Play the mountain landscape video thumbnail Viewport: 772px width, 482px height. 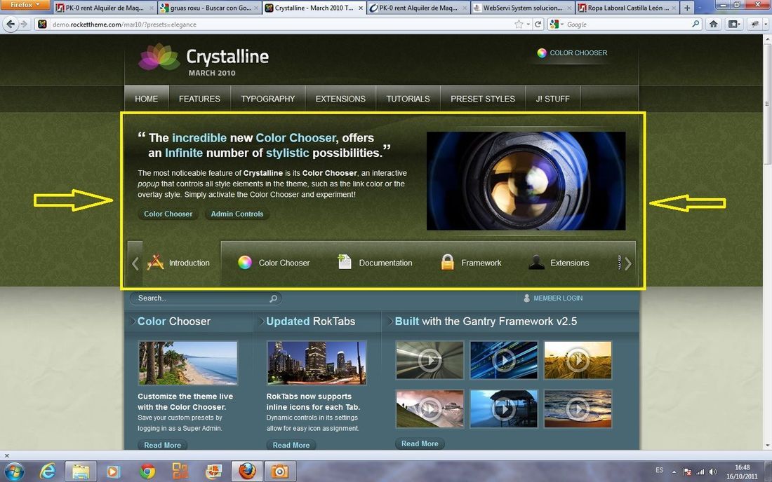(430, 409)
